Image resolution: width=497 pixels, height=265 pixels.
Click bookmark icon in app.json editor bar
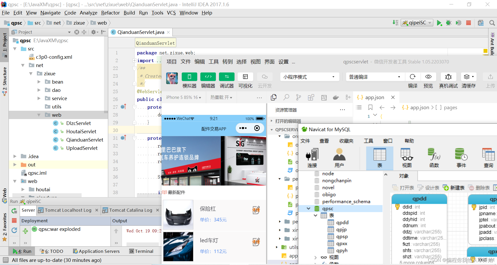coord(370,107)
